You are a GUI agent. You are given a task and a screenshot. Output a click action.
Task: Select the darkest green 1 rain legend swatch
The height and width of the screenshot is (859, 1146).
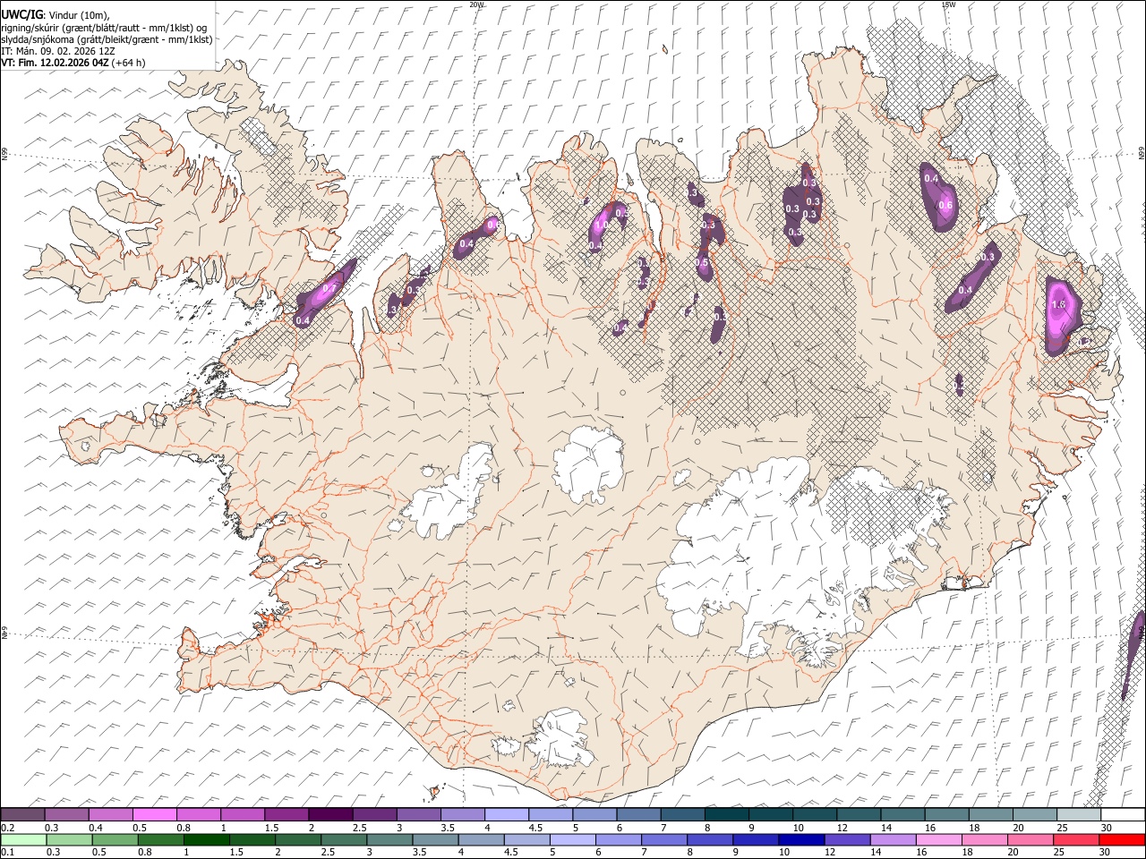[206, 840]
